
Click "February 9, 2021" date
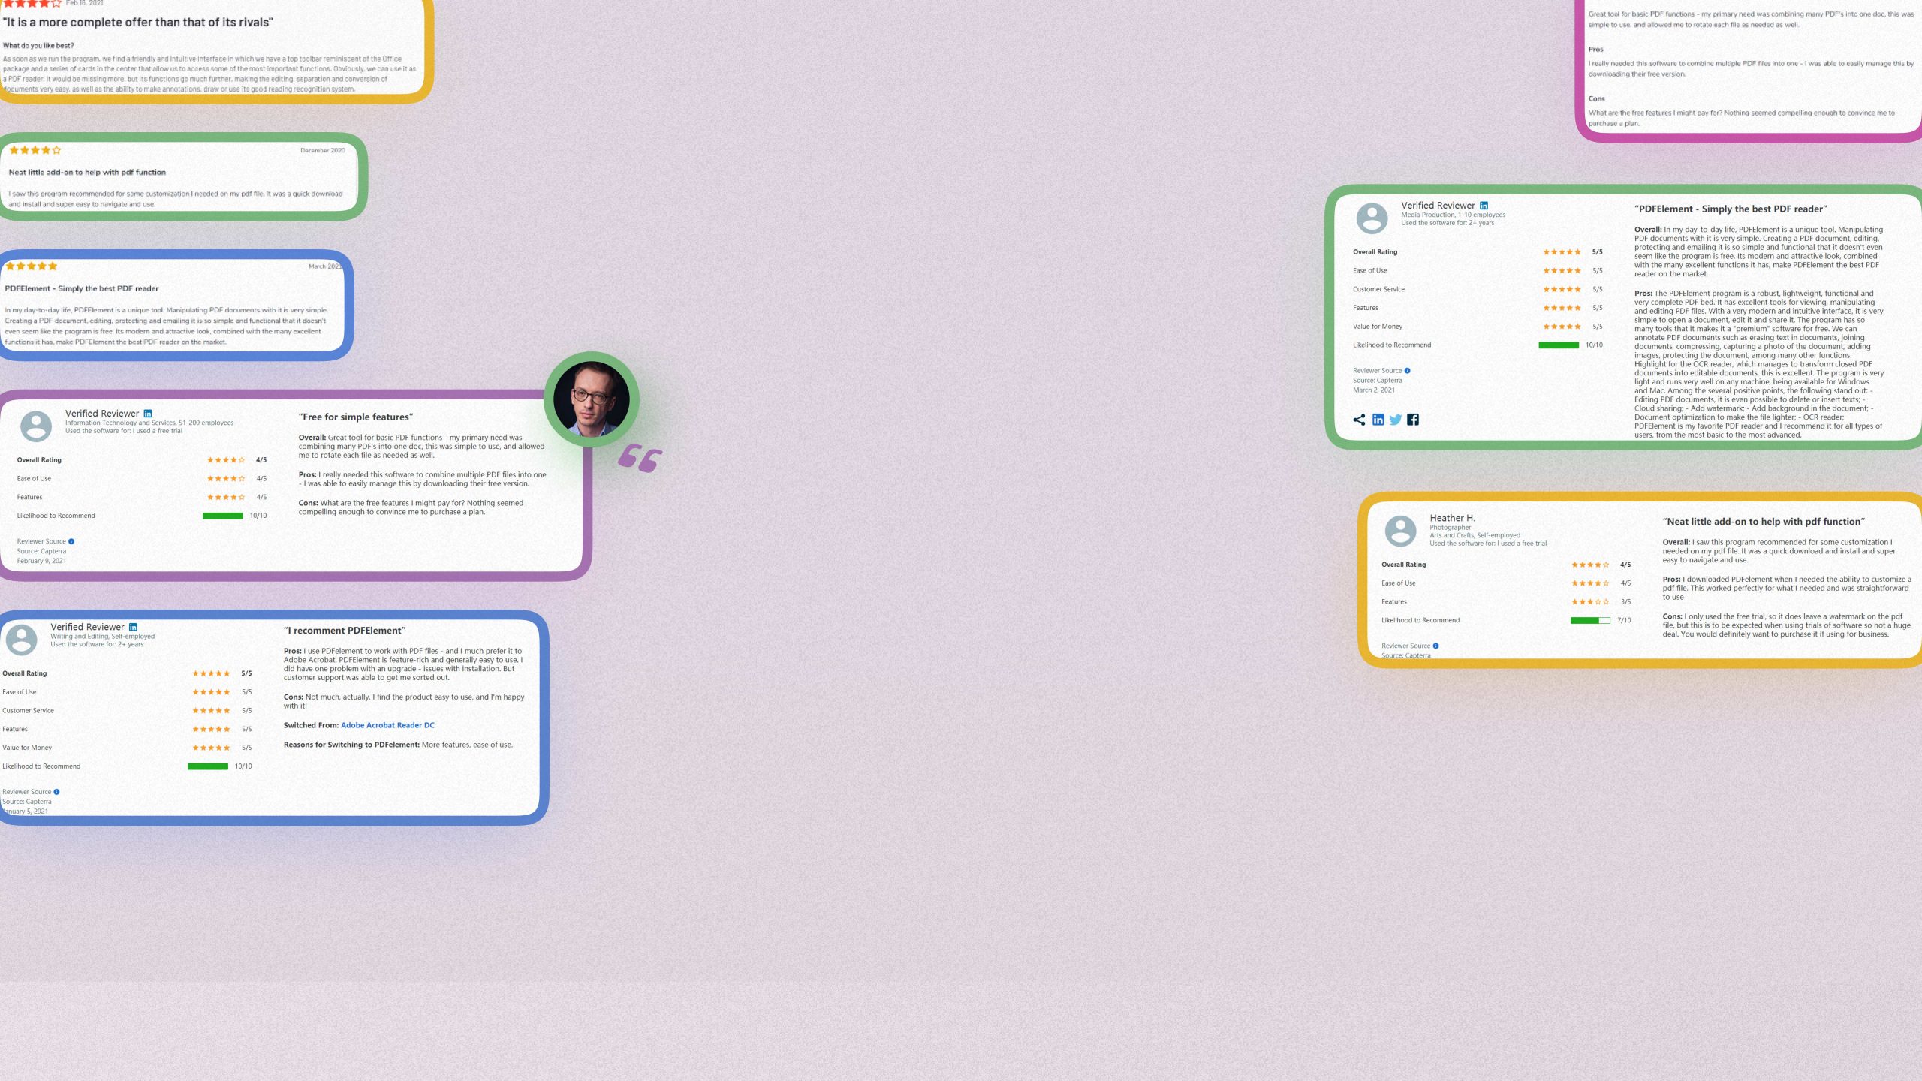(41, 561)
